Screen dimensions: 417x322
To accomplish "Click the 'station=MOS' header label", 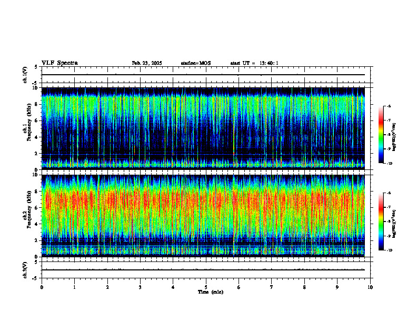I will 196,63.
